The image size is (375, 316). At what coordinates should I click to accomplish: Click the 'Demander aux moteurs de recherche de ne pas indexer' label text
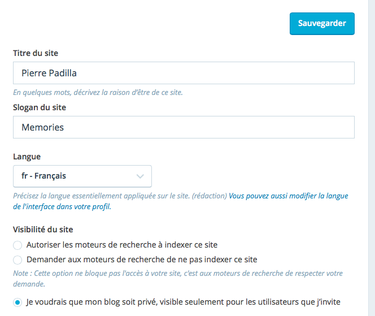click(x=142, y=259)
